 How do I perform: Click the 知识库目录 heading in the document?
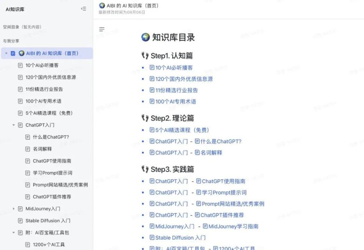173,37
